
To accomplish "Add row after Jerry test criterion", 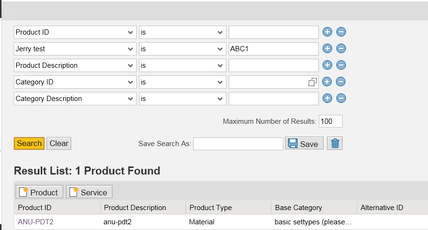I will (327, 48).
